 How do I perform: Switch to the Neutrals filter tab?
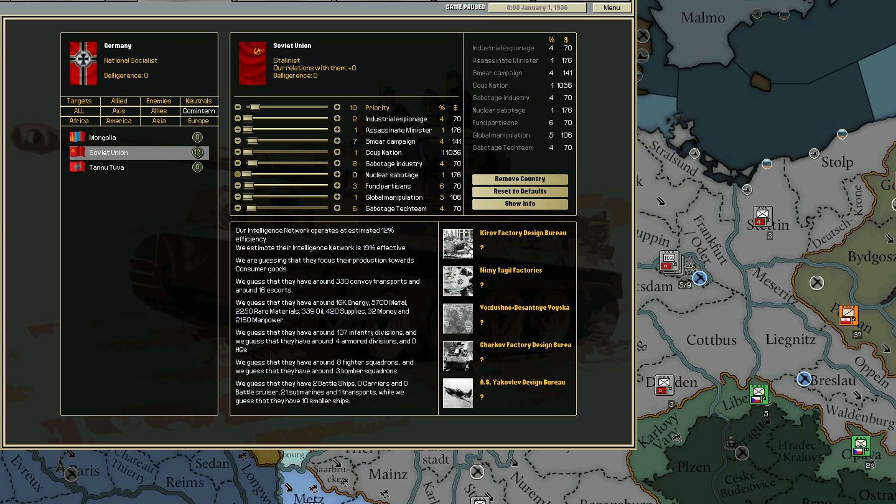pos(199,101)
